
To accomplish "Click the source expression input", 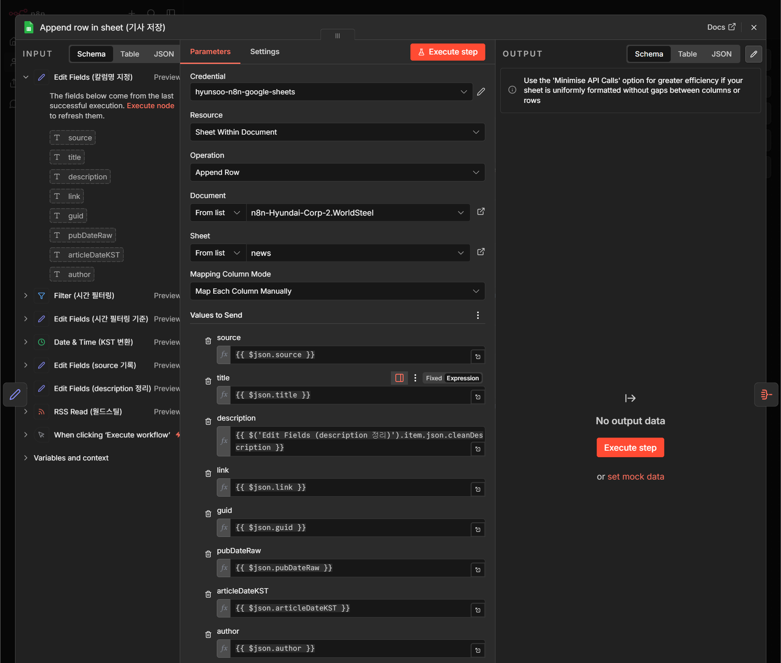I will click(x=351, y=355).
